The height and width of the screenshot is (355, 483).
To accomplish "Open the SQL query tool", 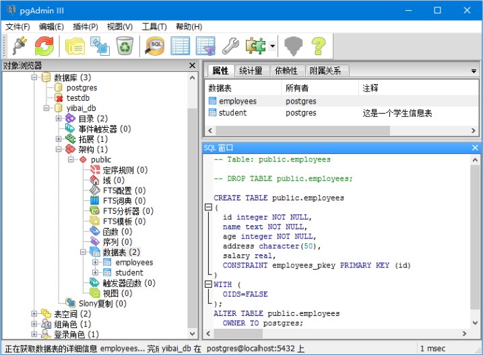I will tap(155, 46).
